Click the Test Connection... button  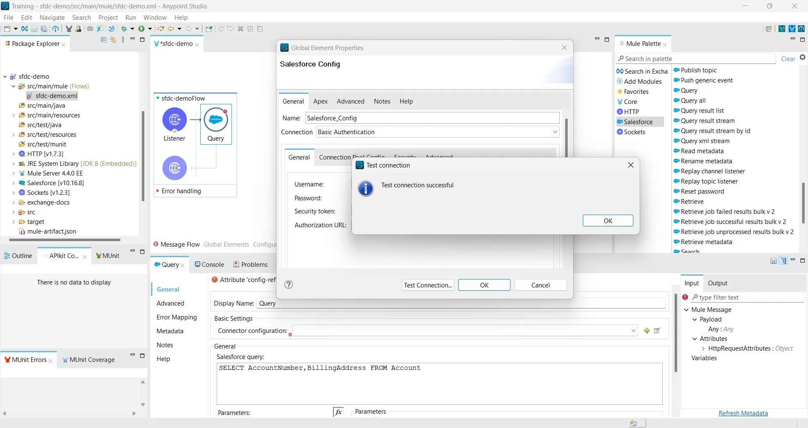(428, 285)
